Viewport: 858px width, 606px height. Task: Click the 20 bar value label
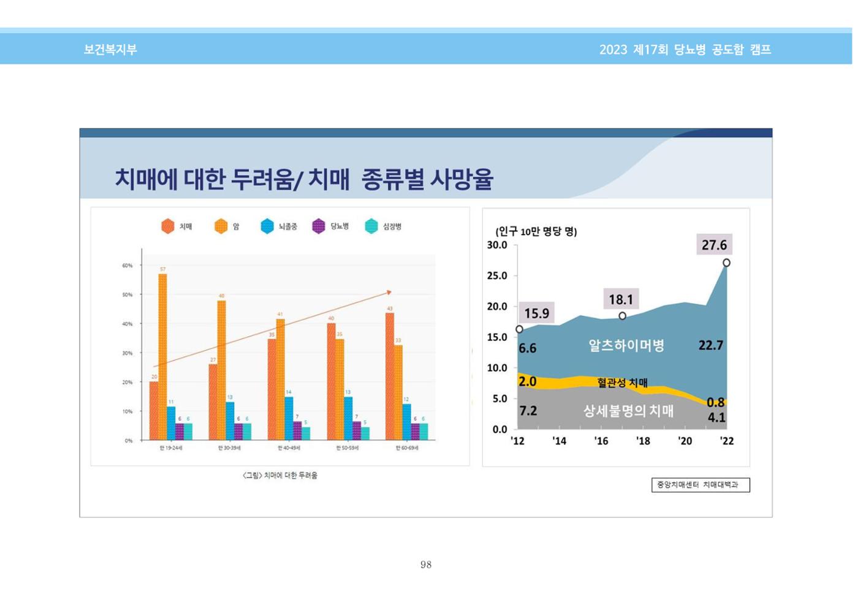[x=154, y=376]
